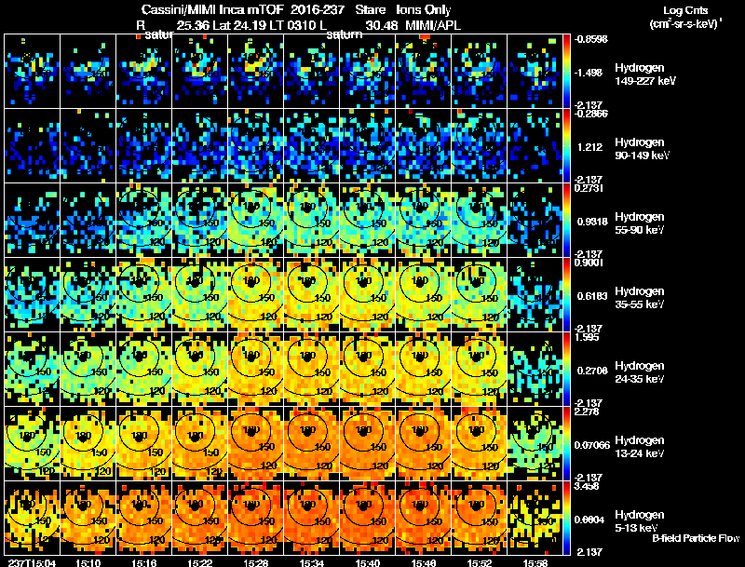Click the 'Hydrogen 24-35 keV' row label
The width and height of the screenshot is (745, 567).
point(640,372)
